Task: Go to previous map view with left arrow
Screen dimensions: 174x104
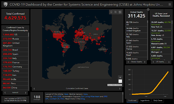Action: click(34, 89)
